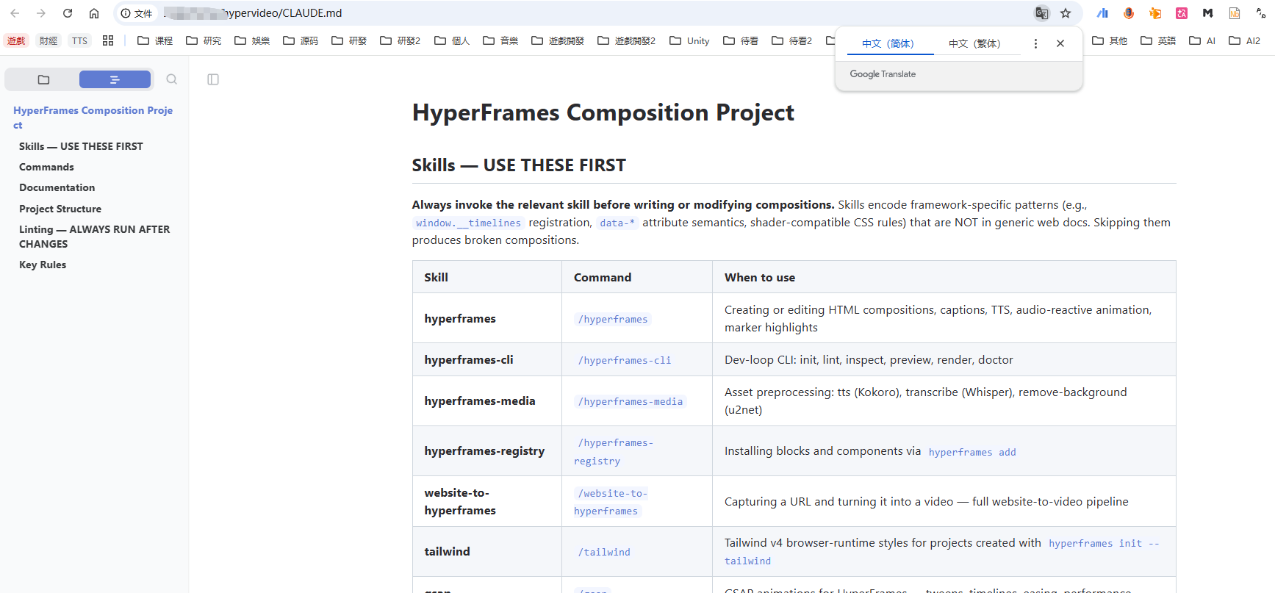Image resolution: width=1275 pixels, height=593 pixels.
Task: Jump to Documentation section in outline
Action: click(57, 187)
